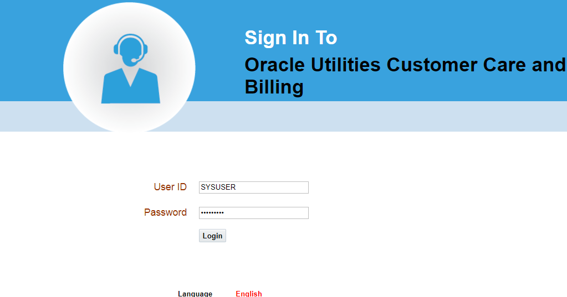Click the 'User ID' label text
Screen dimensions: 567x297
coord(170,187)
